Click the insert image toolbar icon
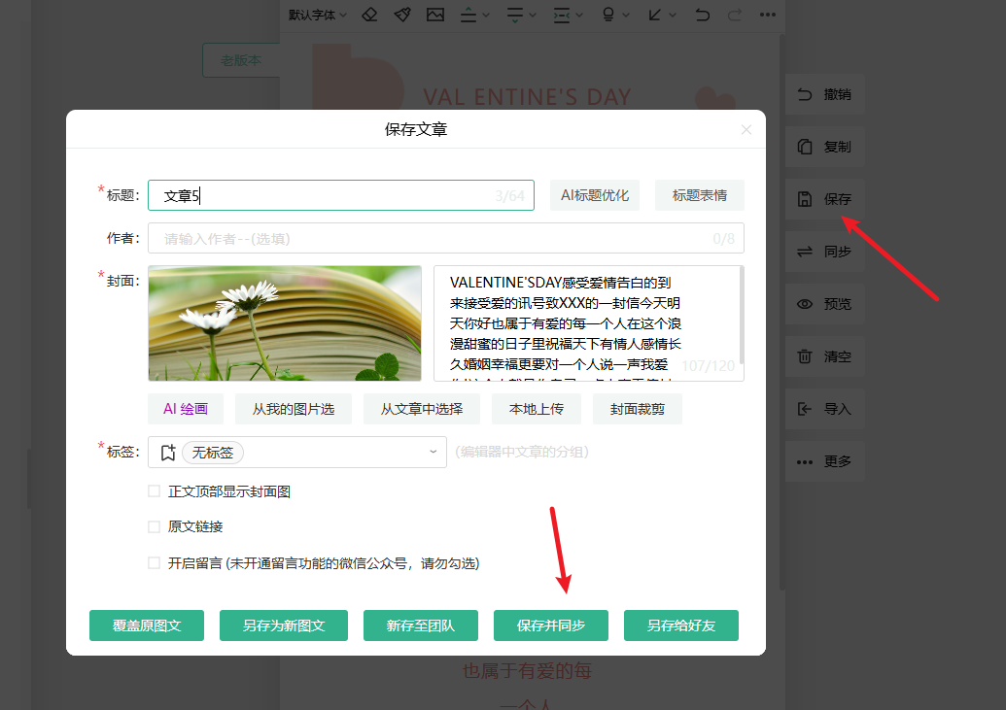1006x710 pixels. [434, 15]
